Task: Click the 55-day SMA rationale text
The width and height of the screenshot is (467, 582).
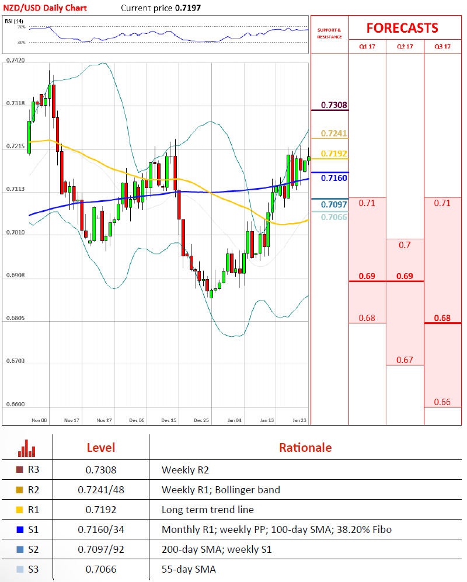Action: (x=189, y=569)
